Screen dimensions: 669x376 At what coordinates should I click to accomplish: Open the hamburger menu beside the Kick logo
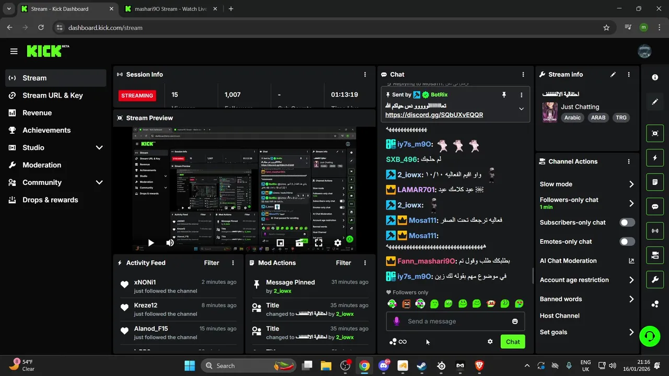(x=14, y=51)
